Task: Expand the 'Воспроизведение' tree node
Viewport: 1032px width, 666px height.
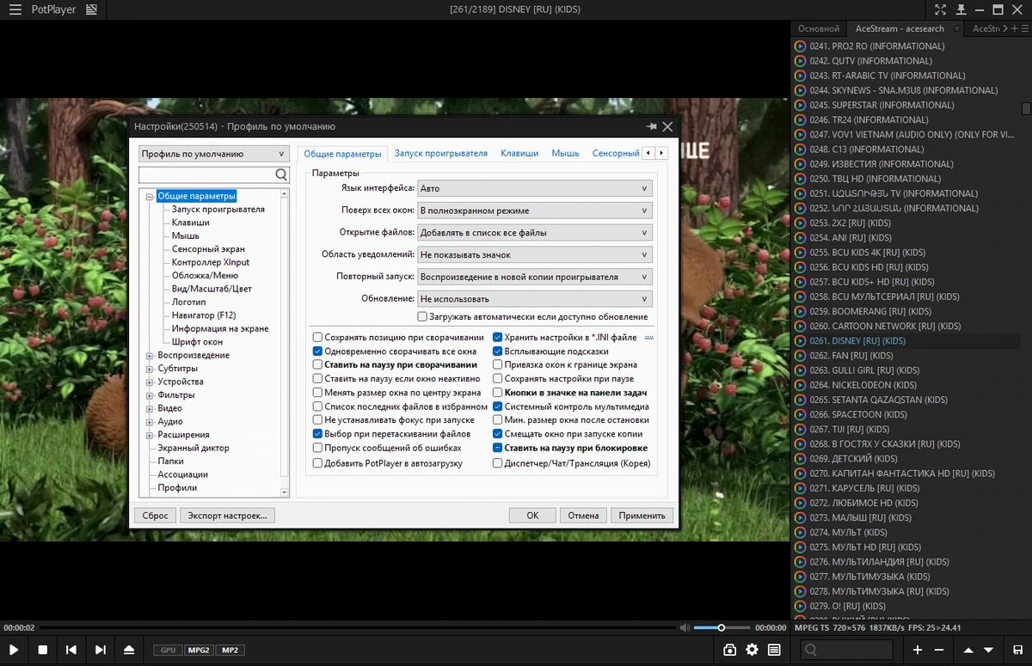Action: pos(150,356)
